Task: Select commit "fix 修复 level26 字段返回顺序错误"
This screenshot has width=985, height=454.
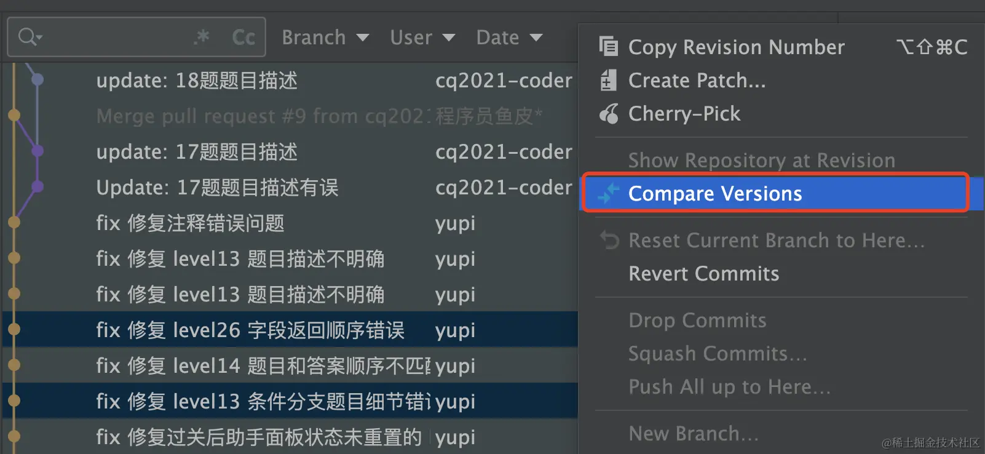Action: pyautogui.click(x=289, y=330)
